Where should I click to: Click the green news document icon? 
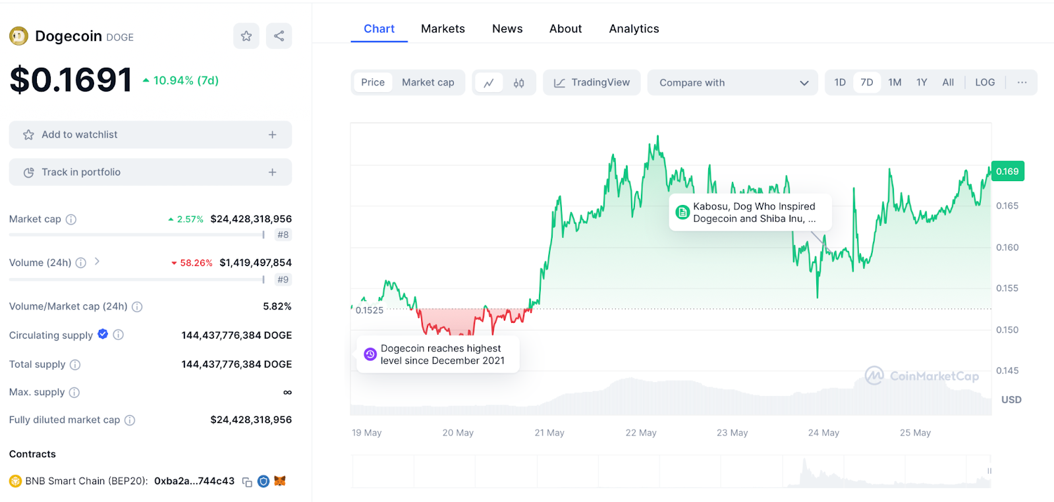point(682,213)
